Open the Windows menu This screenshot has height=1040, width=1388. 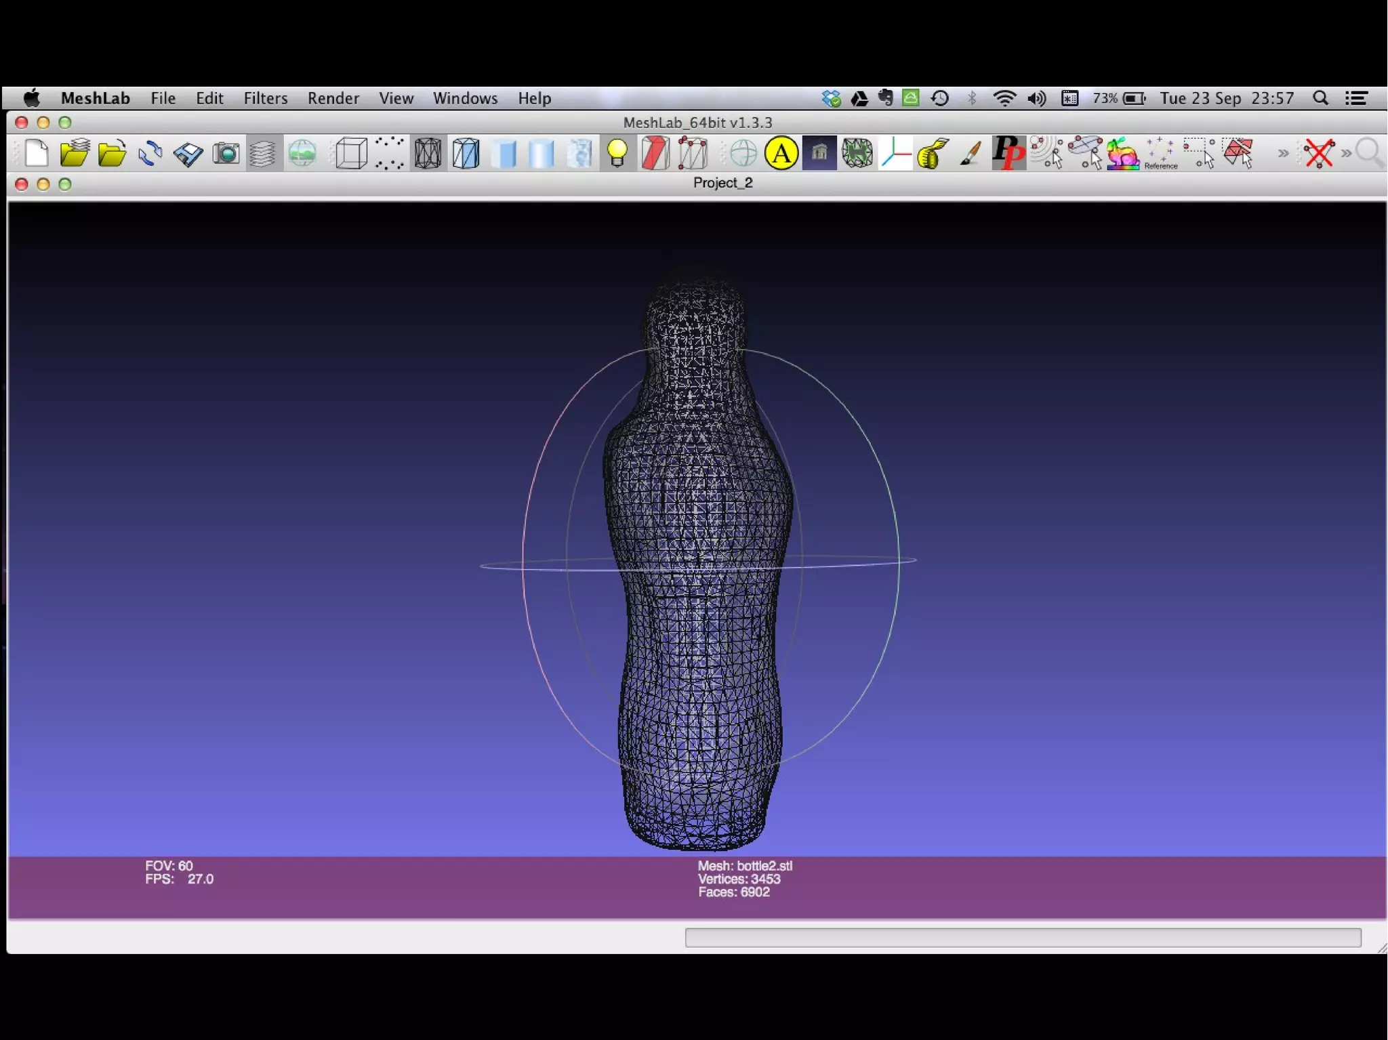(x=465, y=98)
